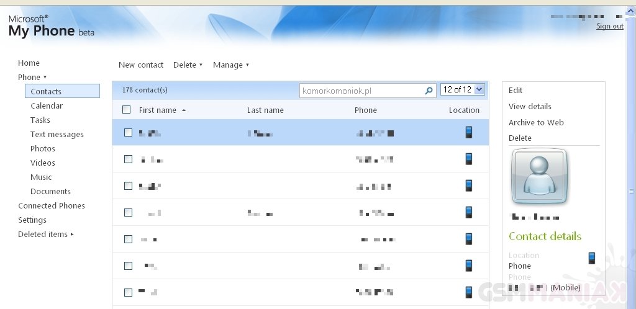Click the Microsoft My Phone beta logo

[51, 26]
